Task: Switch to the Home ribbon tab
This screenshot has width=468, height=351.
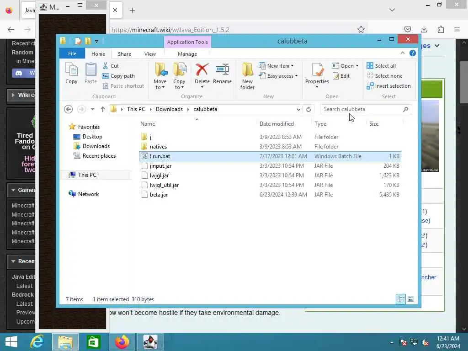Action: pos(98,54)
